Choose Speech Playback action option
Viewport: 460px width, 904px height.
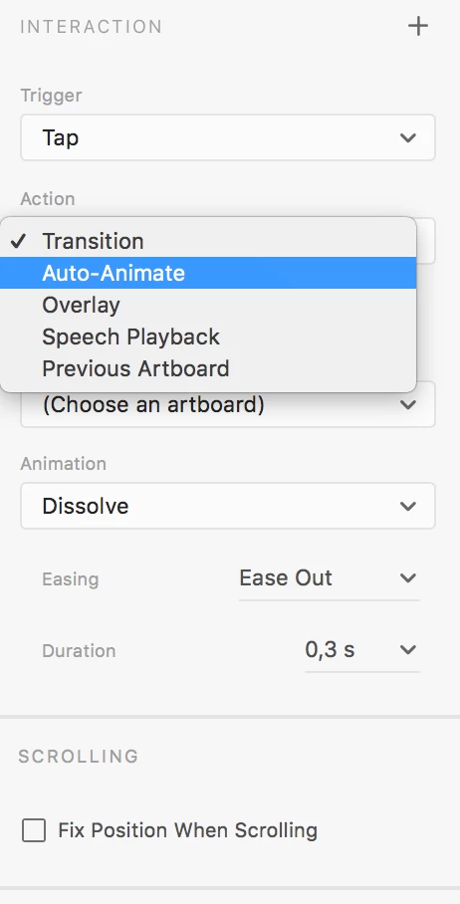(208, 337)
